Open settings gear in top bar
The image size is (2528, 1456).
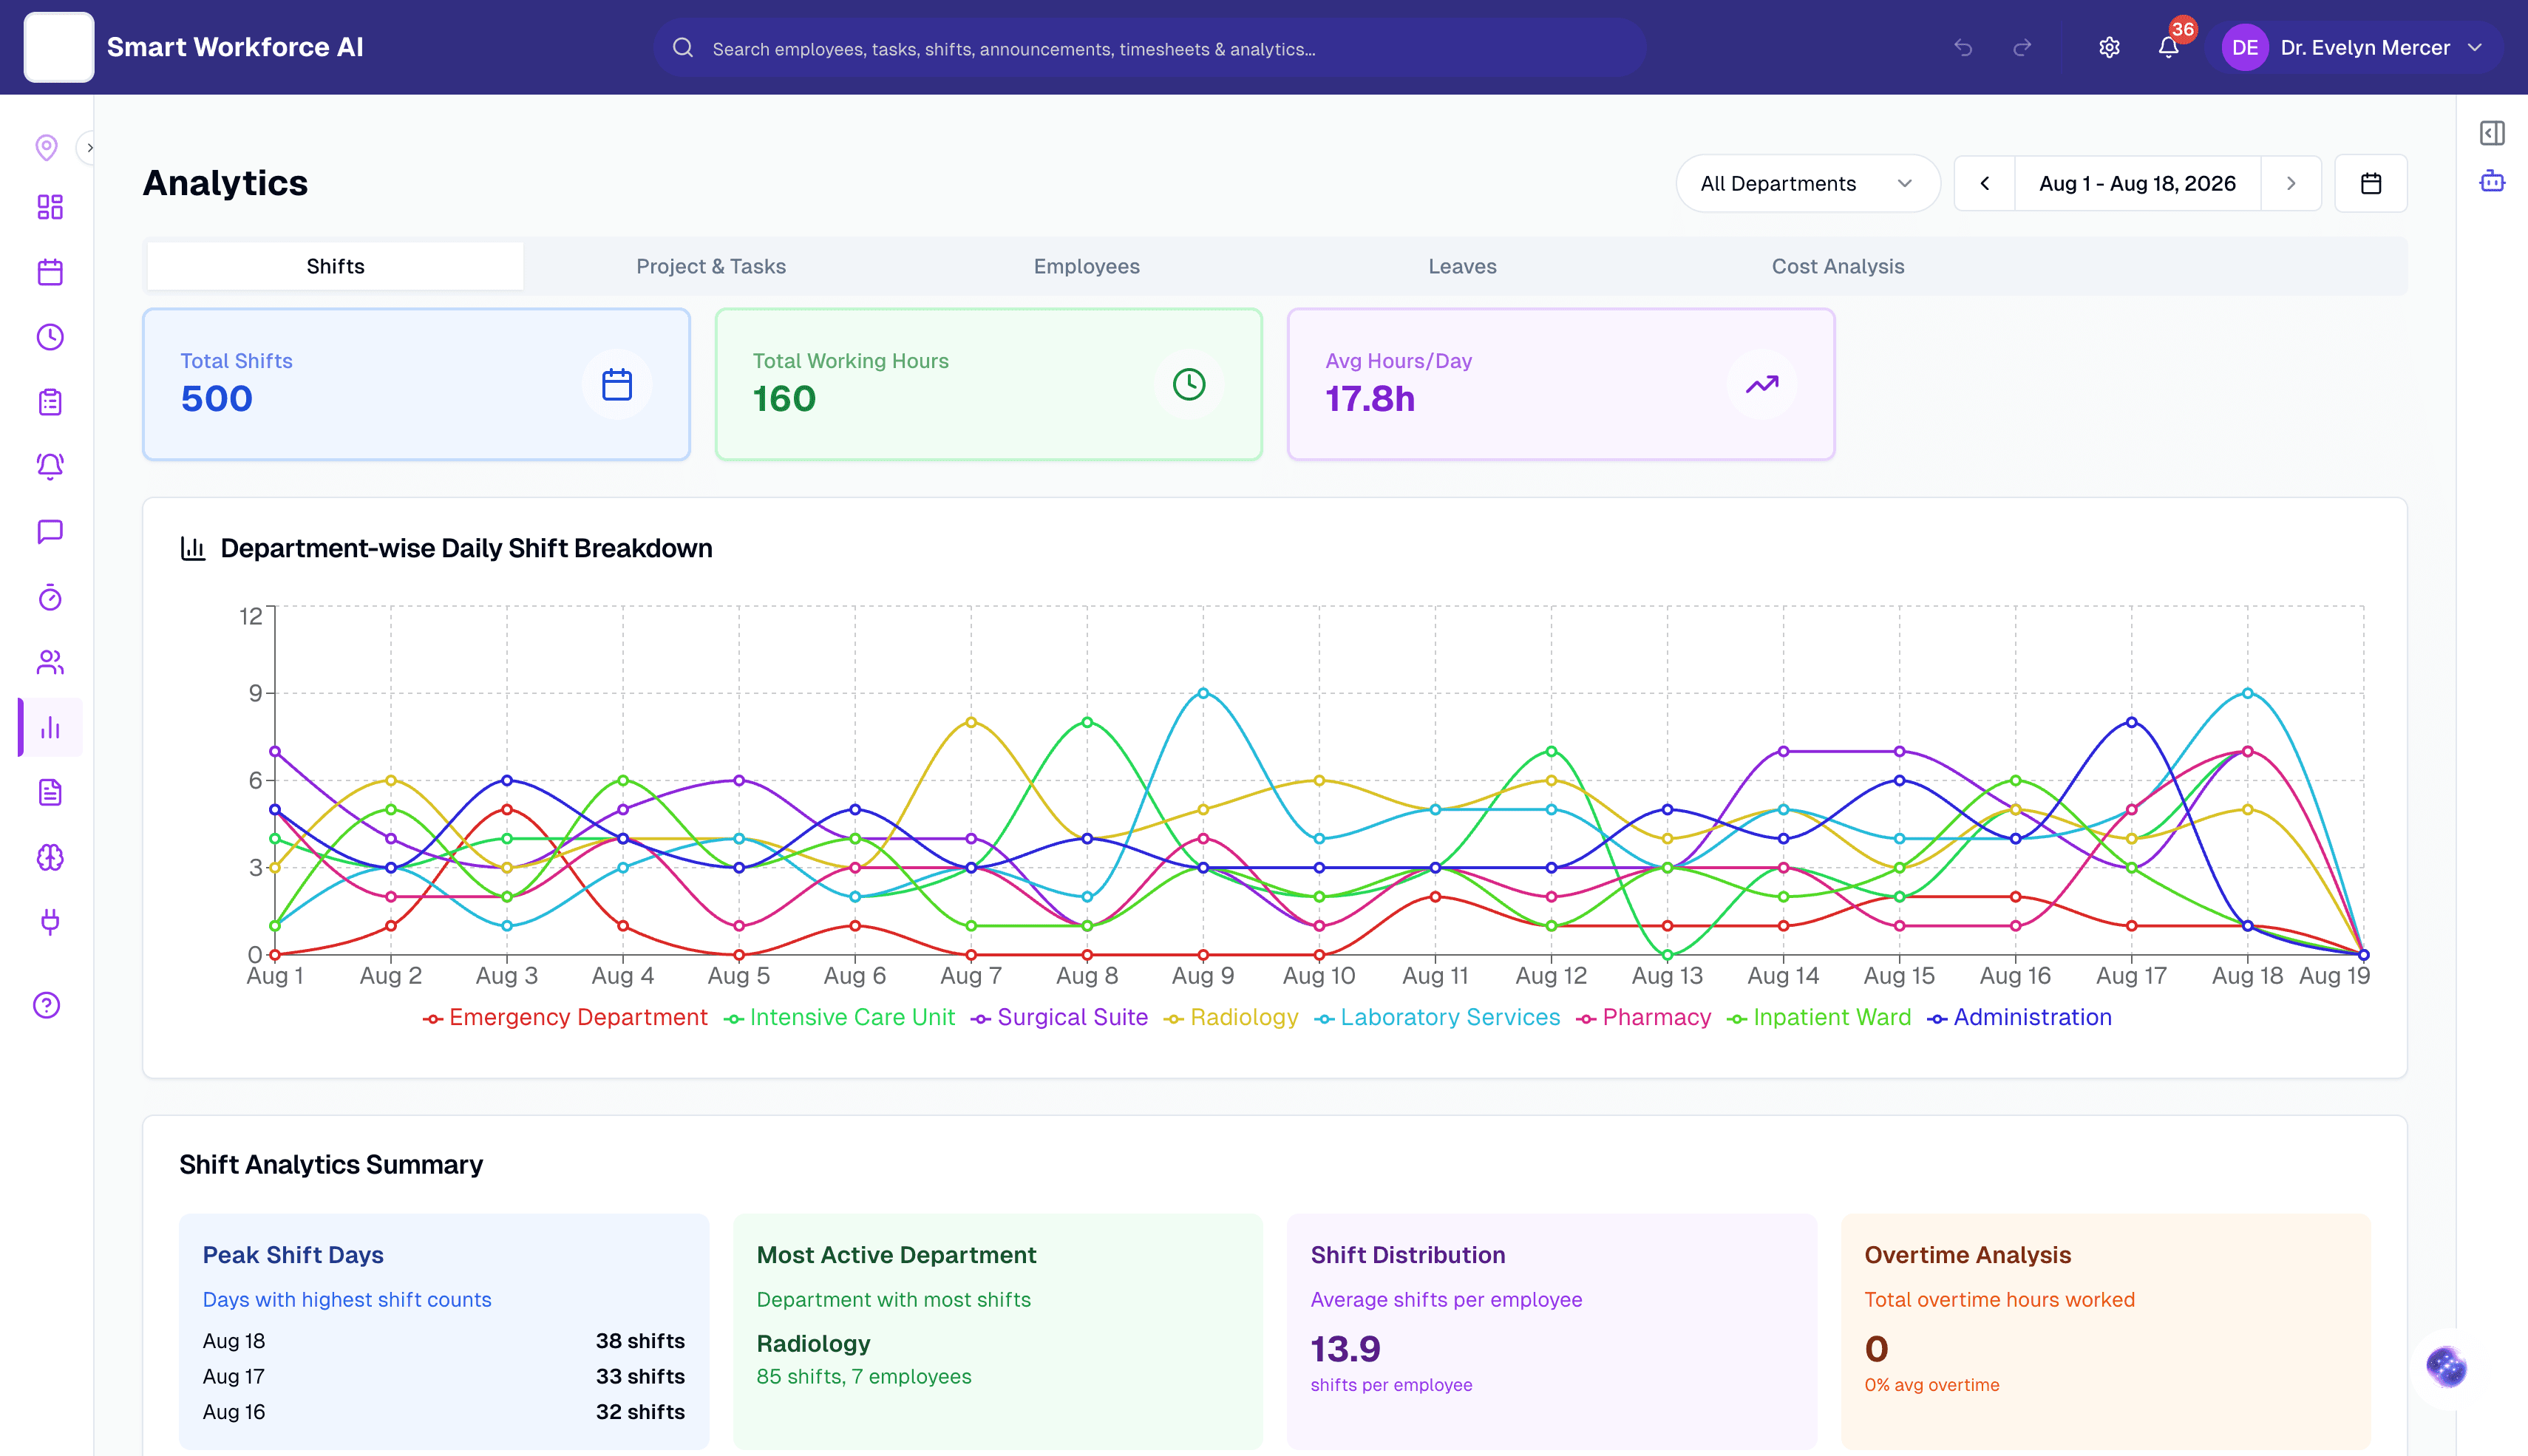pyautogui.click(x=2109, y=47)
